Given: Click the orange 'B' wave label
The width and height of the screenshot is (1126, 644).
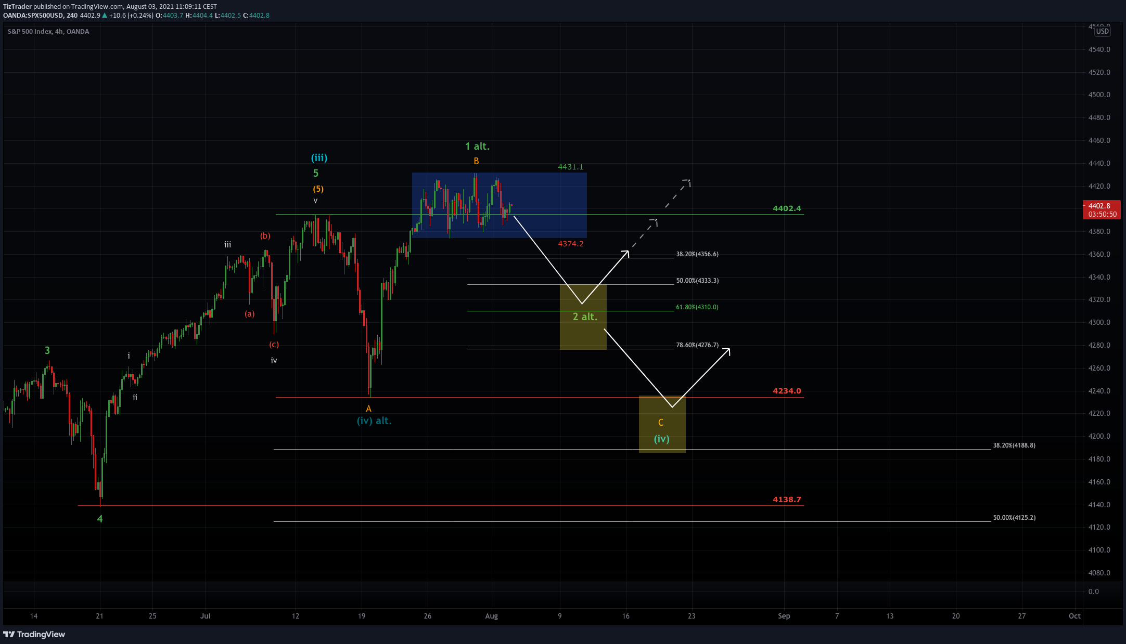Looking at the screenshot, I should (476, 161).
